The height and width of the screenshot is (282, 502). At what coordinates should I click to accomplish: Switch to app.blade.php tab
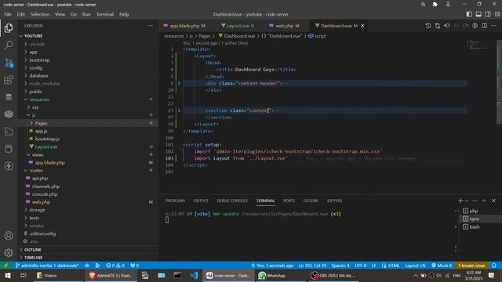[184, 26]
